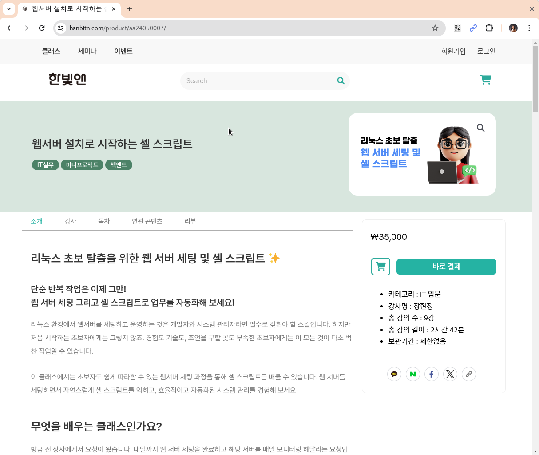Screen dimensions: 539x455
Task: Share on Facebook icon
Action: point(432,374)
